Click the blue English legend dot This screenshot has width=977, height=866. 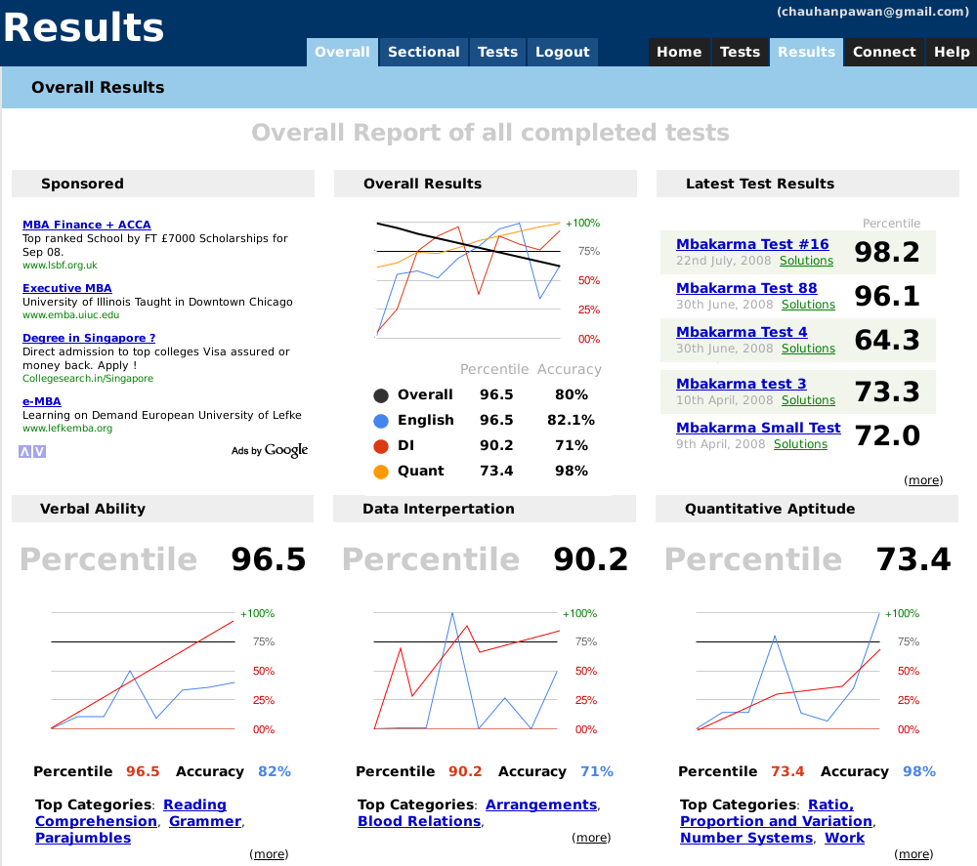(x=381, y=421)
